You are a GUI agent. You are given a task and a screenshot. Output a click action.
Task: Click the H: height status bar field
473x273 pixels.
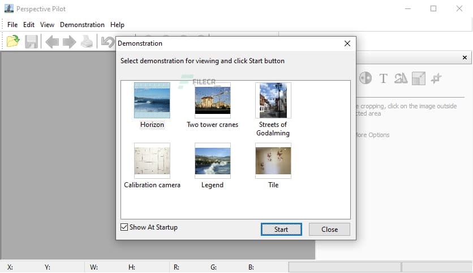[132, 267]
